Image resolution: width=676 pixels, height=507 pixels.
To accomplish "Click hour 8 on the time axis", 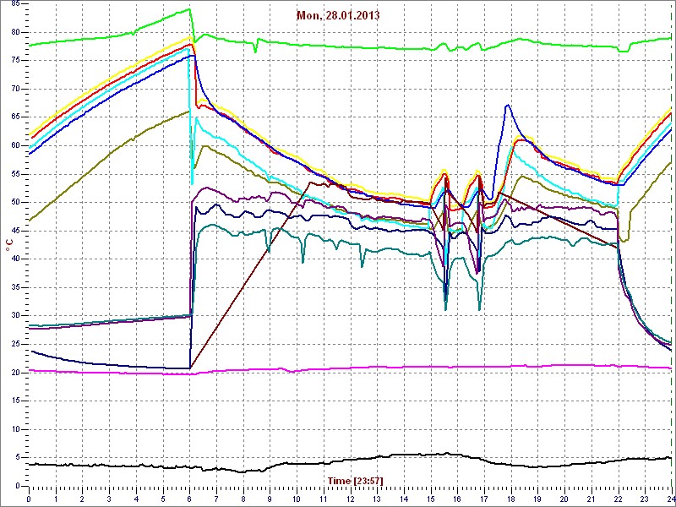I will point(243,499).
